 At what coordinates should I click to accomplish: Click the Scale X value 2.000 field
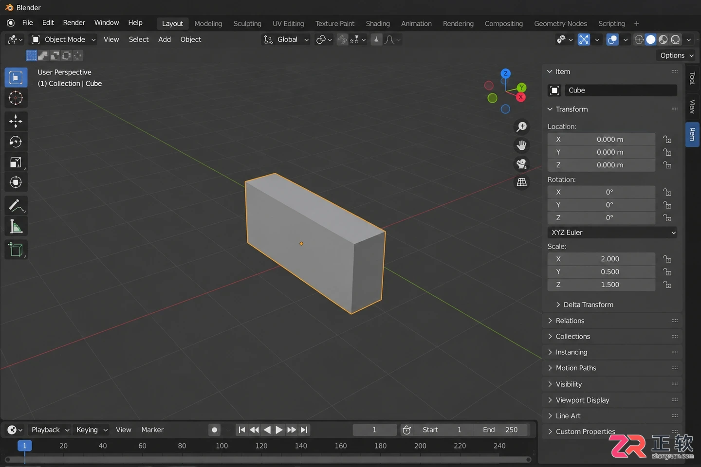(601, 259)
